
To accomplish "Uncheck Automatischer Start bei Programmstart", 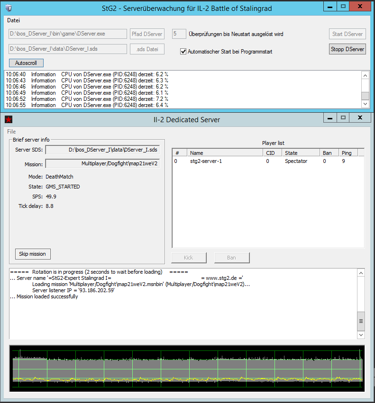I will point(183,52).
